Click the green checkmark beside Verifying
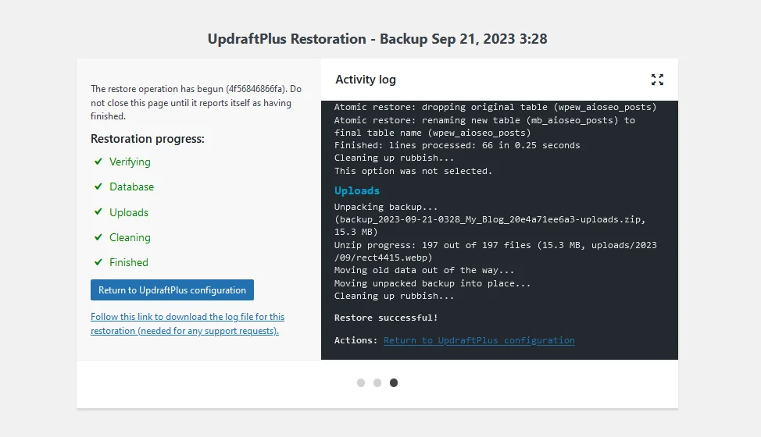The image size is (761, 437). [x=98, y=162]
